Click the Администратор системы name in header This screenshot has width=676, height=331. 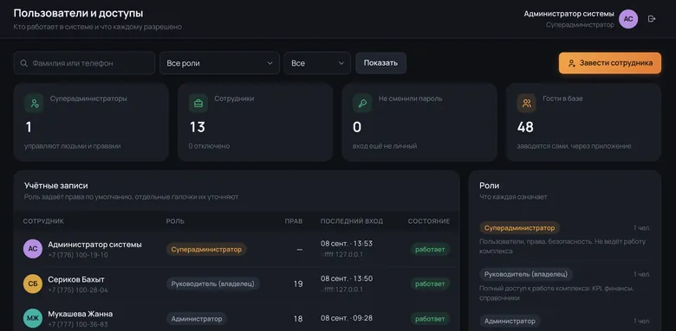(569, 14)
